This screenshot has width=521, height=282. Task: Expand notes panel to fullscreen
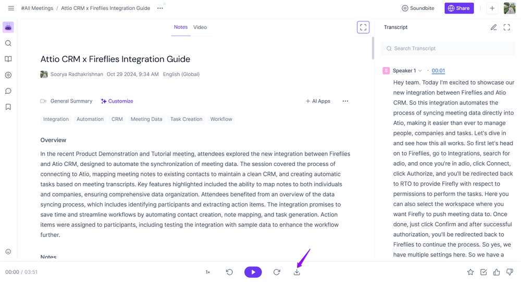[x=363, y=27]
